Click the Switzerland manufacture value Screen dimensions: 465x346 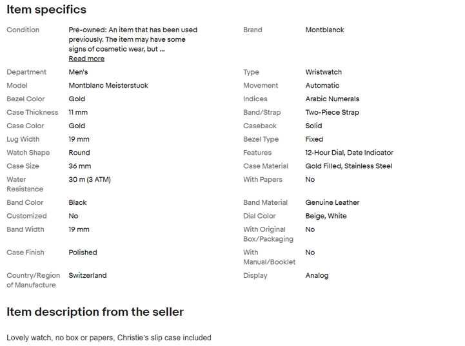[x=88, y=276]
